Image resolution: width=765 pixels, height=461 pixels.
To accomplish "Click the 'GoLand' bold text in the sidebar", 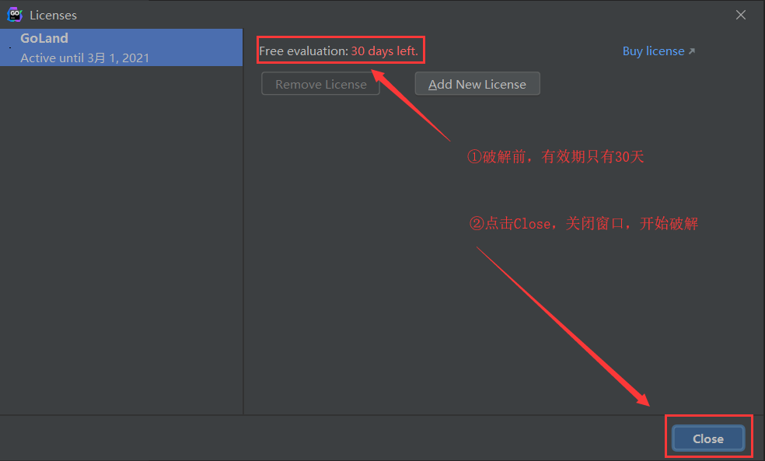I will point(44,37).
